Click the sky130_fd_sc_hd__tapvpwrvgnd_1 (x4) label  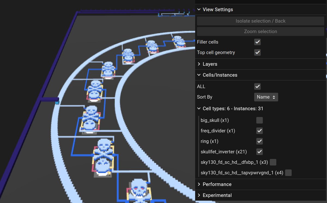click(242, 173)
